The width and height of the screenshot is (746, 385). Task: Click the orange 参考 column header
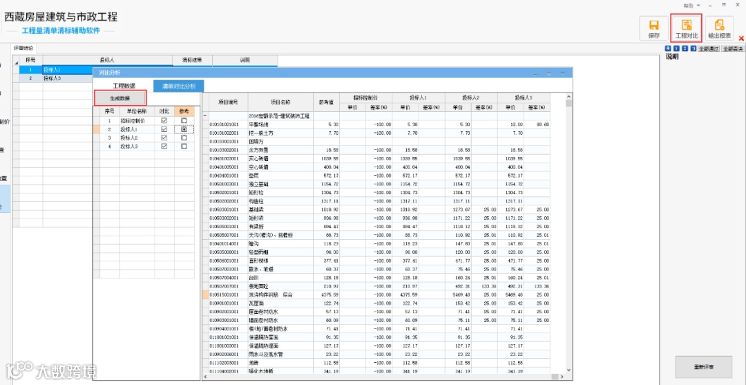(184, 111)
